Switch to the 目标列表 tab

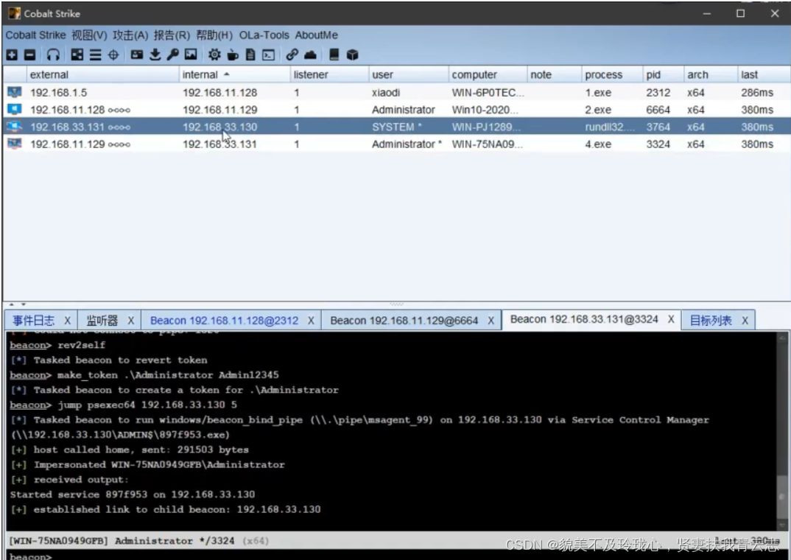coord(710,321)
